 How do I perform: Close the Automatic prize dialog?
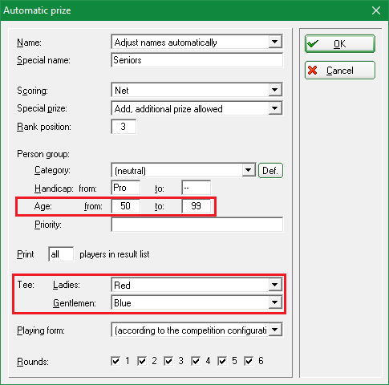coord(376,10)
